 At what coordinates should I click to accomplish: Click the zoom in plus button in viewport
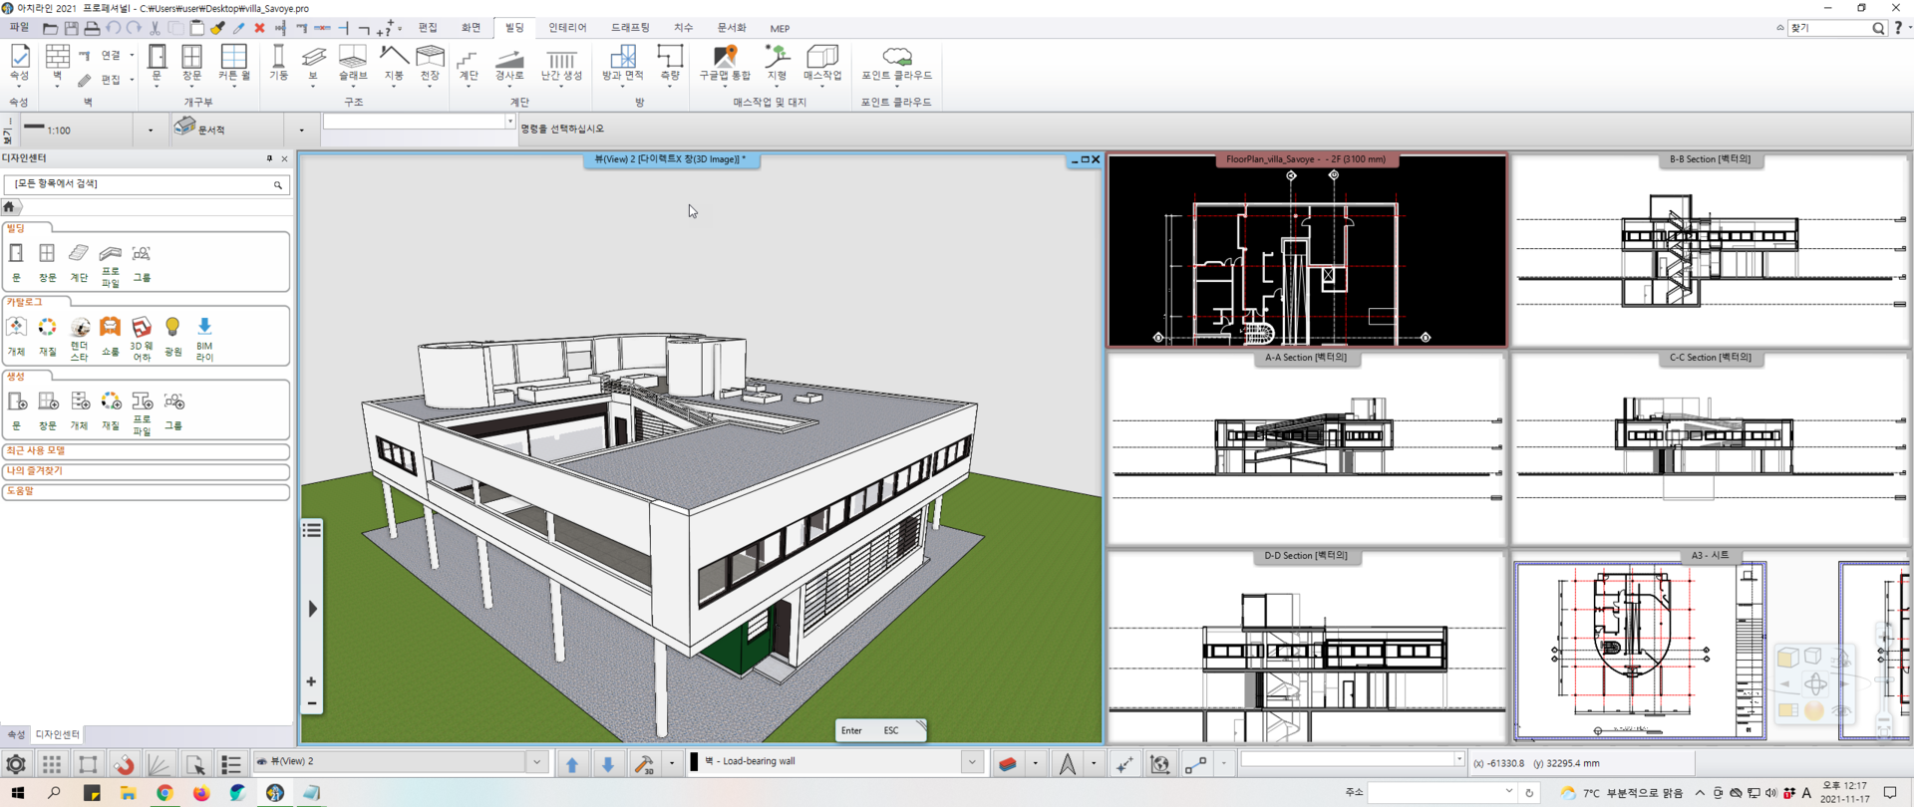pyautogui.click(x=311, y=681)
